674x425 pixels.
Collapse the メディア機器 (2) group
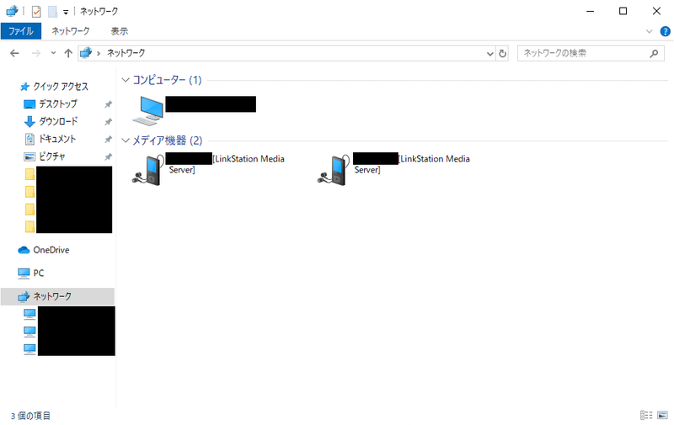point(126,141)
